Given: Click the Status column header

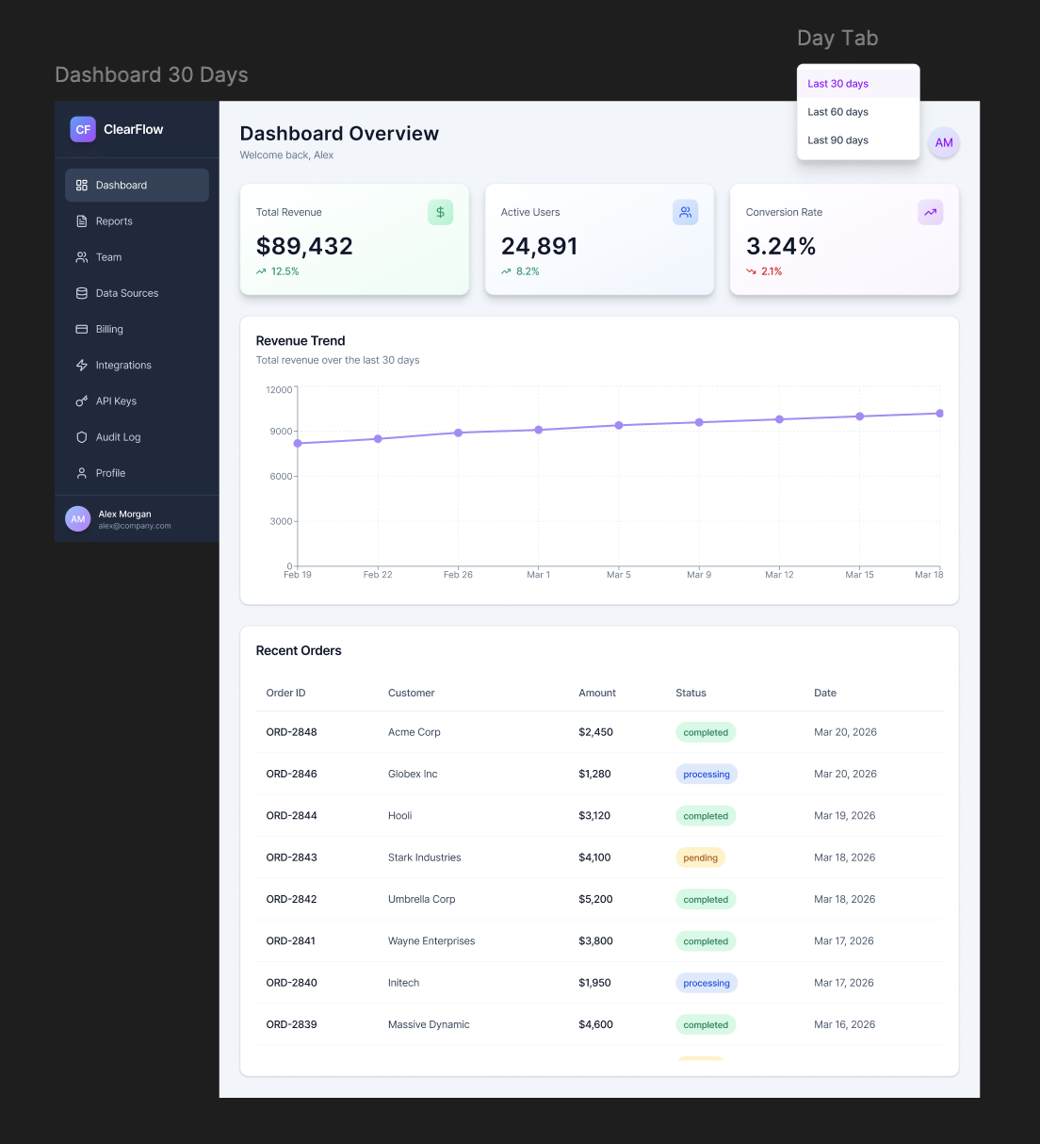Looking at the screenshot, I should pos(691,693).
